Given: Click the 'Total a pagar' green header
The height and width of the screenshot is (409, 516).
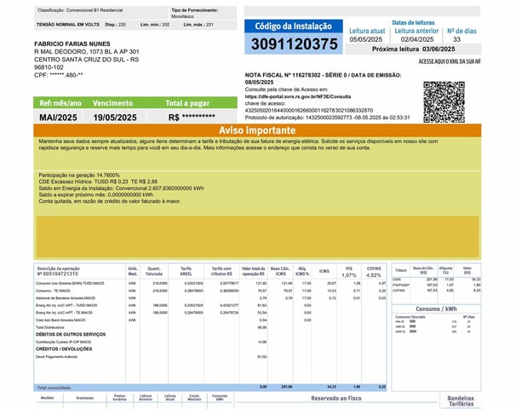Looking at the screenshot, I should click(x=187, y=103).
